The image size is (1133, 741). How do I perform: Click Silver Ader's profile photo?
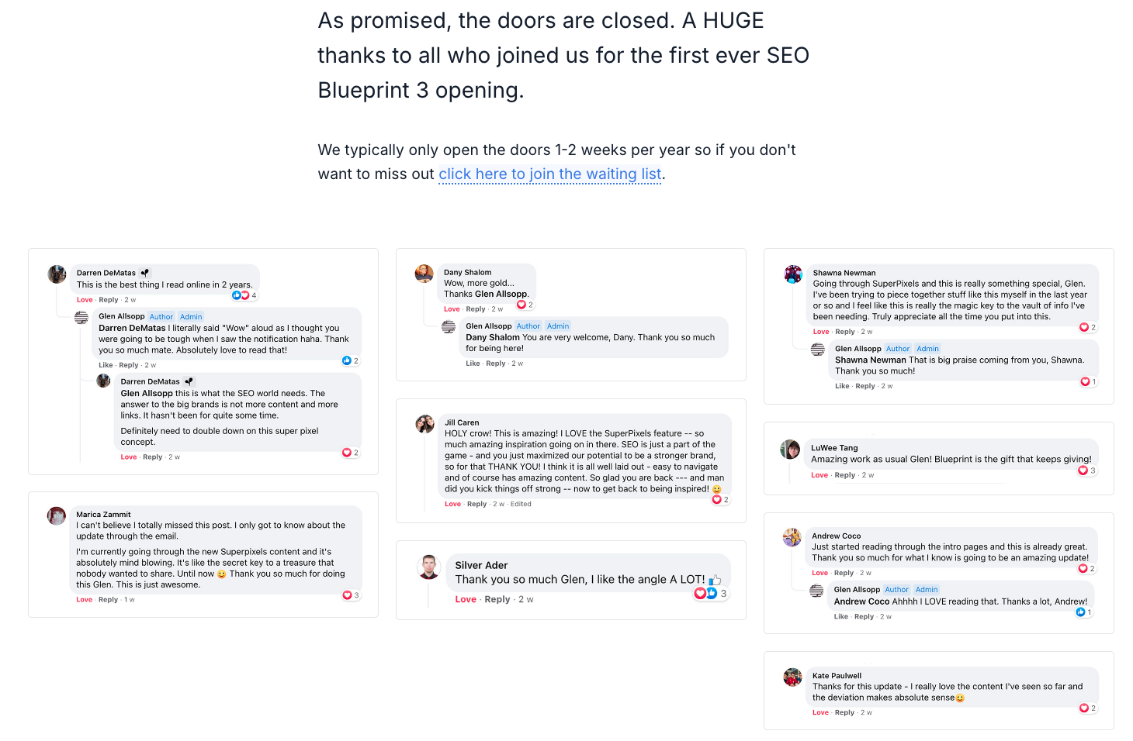coord(429,567)
